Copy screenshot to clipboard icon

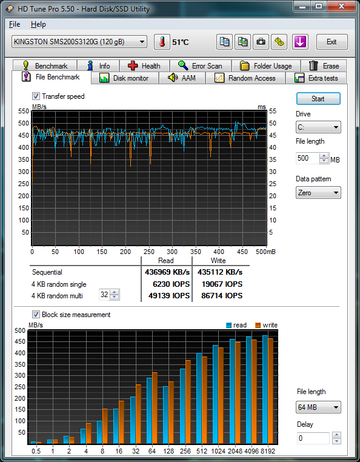pyautogui.click(x=243, y=42)
